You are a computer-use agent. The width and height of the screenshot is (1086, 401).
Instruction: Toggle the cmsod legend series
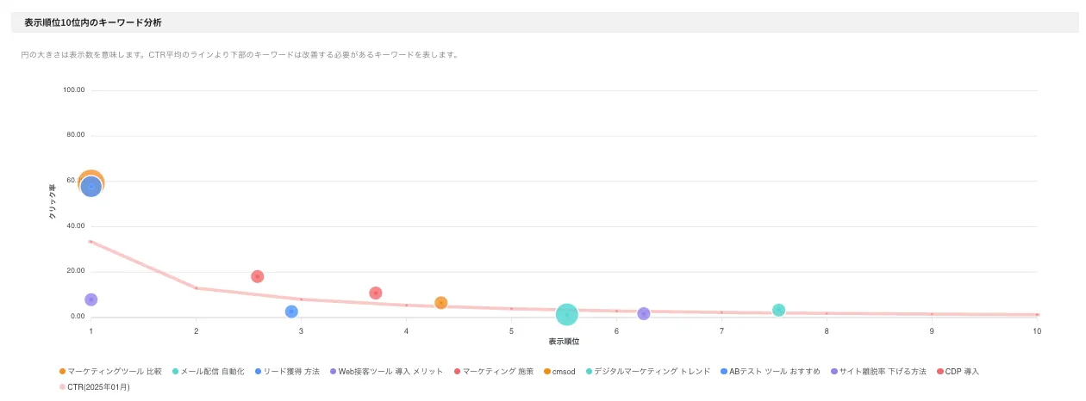pyautogui.click(x=559, y=372)
